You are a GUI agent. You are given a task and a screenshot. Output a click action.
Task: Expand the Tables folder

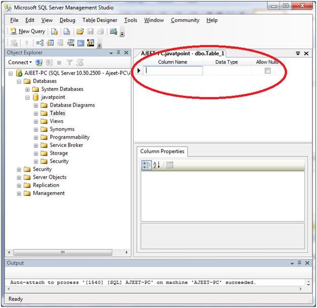[36, 114]
